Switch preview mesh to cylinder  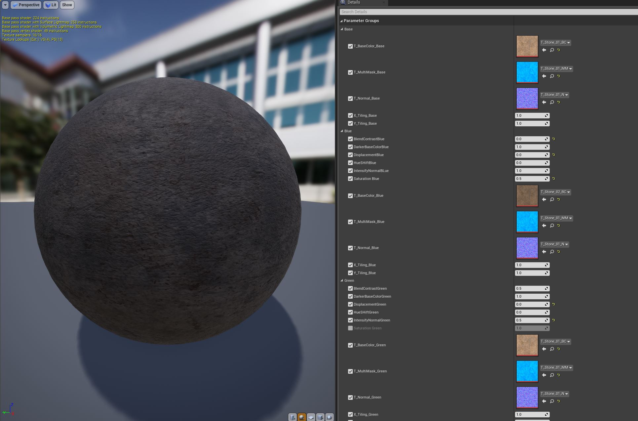coord(292,417)
